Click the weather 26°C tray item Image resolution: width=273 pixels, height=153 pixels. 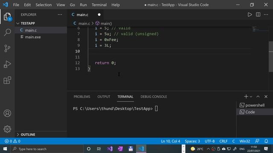pos(197,149)
